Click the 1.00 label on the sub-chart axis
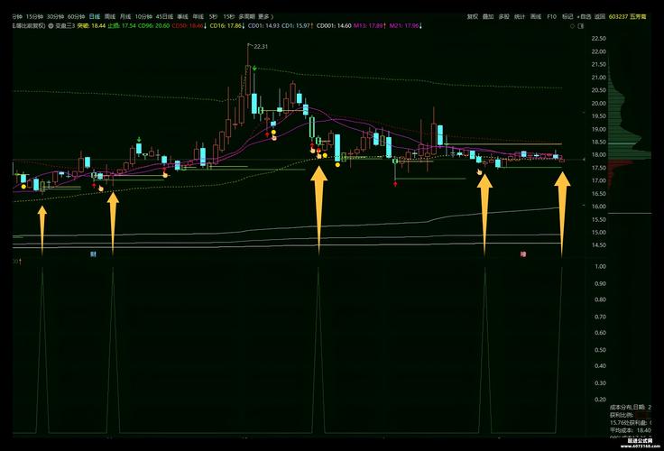 [x=600, y=266]
